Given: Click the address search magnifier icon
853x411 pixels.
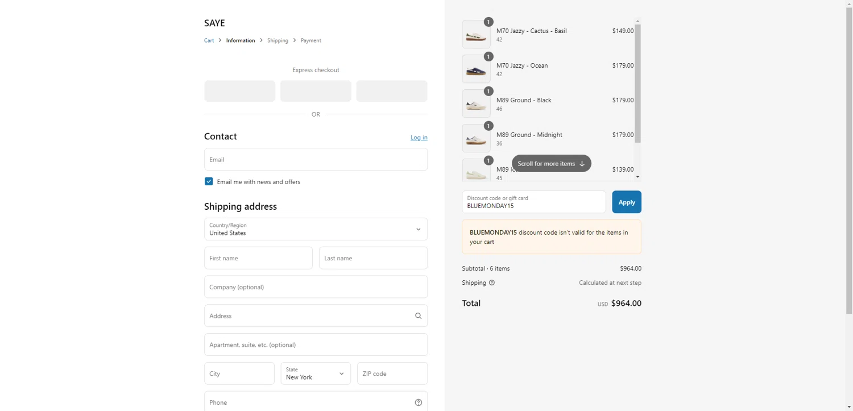Looking at the screenshot, I should tap(418, 316).
